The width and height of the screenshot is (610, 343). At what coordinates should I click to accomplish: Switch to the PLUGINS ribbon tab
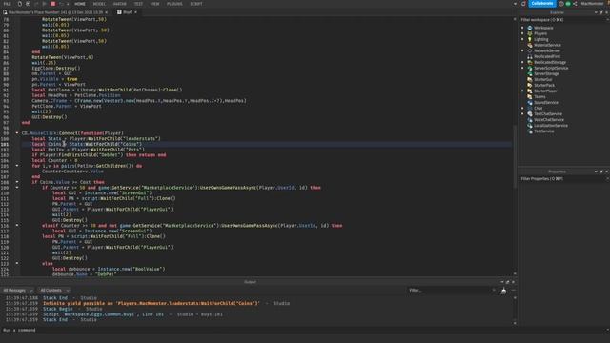coord(174,4)
